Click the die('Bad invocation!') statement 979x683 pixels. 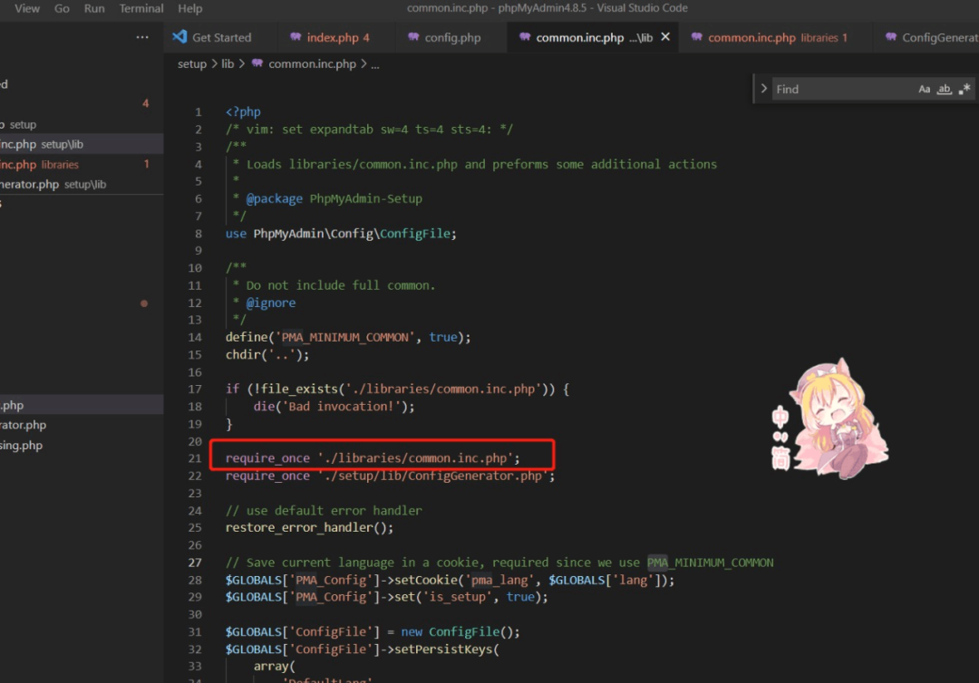tap(334, 407)
